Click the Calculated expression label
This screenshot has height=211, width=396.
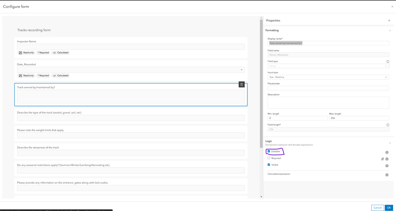279,174
